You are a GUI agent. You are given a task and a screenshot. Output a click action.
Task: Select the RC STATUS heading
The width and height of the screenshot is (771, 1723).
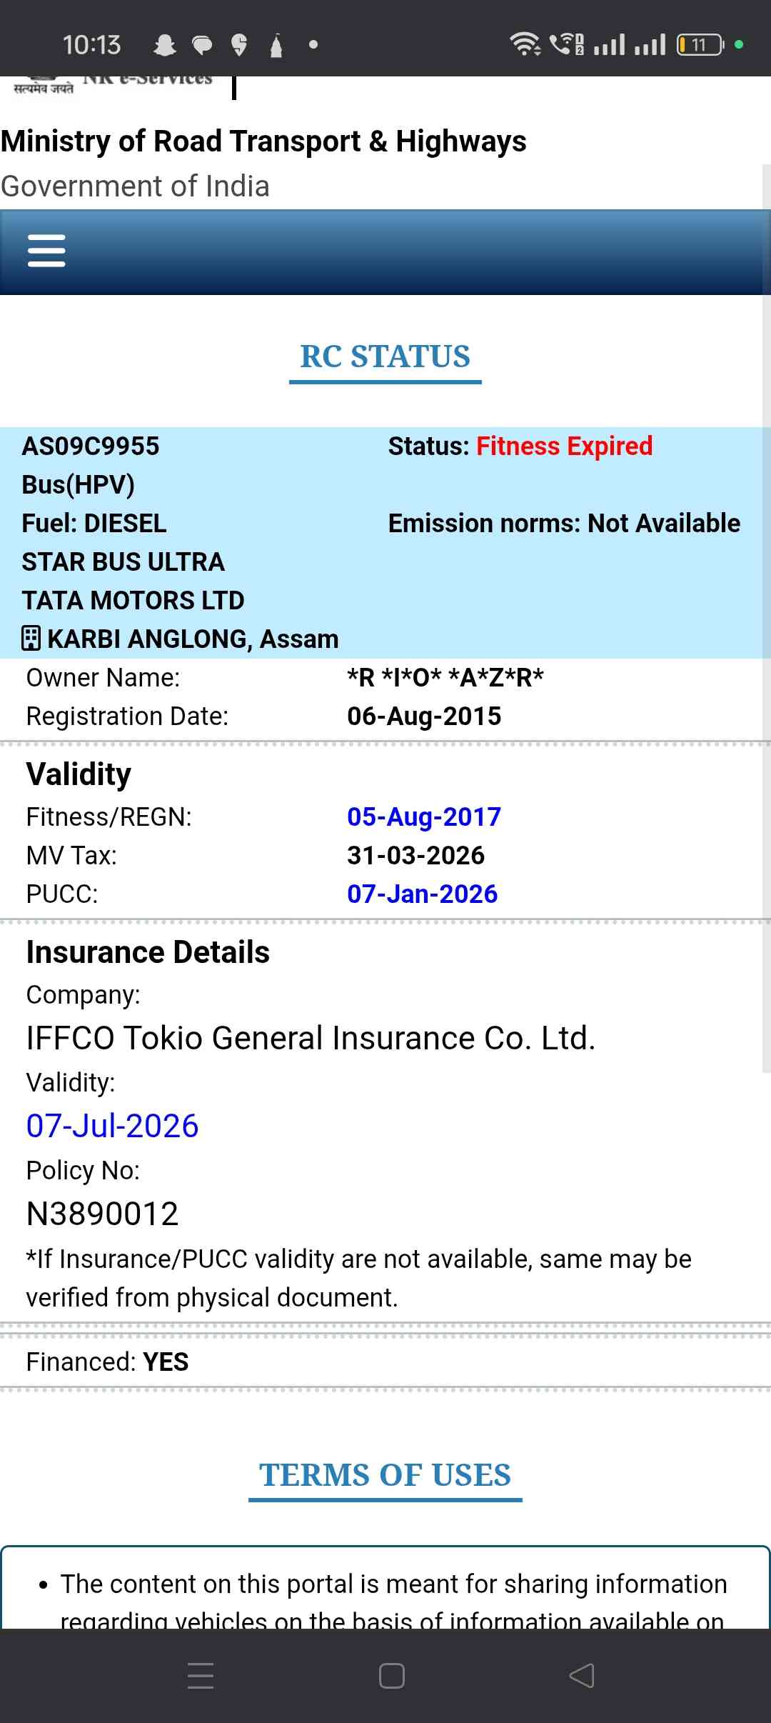coord(385,356)
